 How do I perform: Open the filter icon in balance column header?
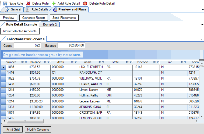[48, 62]
